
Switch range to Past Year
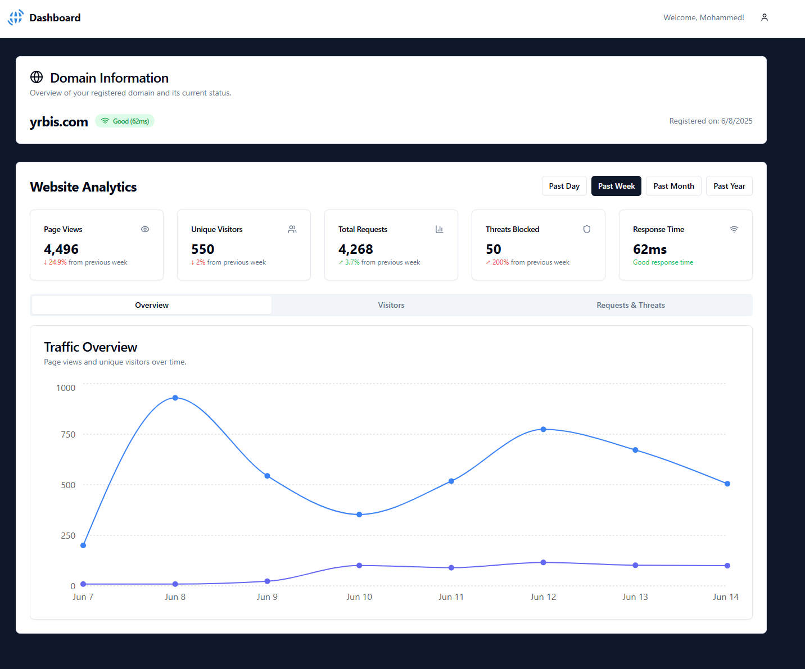(x=729, y=186)
